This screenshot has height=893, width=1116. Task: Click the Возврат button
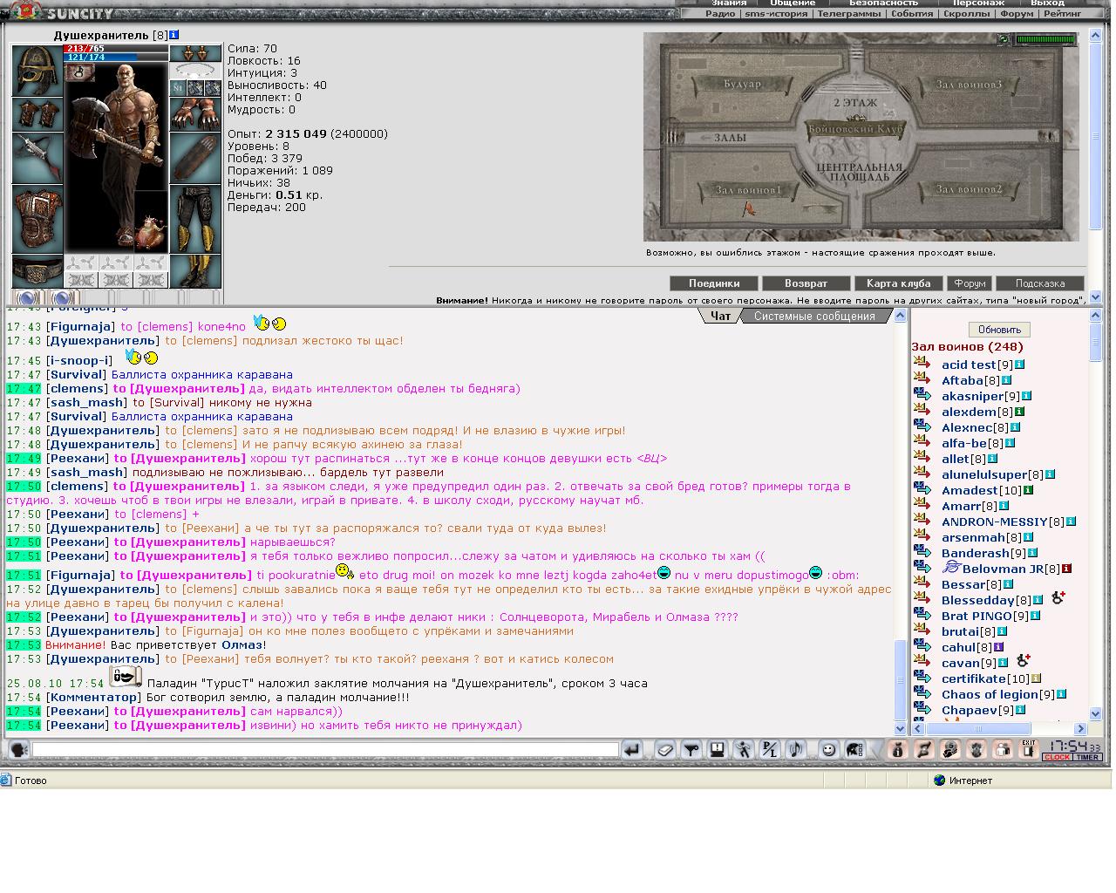coord(806,283)
